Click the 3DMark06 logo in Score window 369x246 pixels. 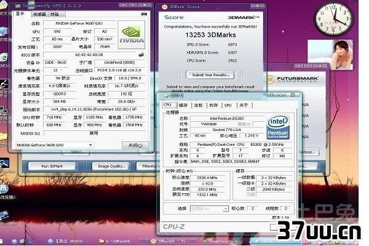pyautogui.click(x=244, y=17)
